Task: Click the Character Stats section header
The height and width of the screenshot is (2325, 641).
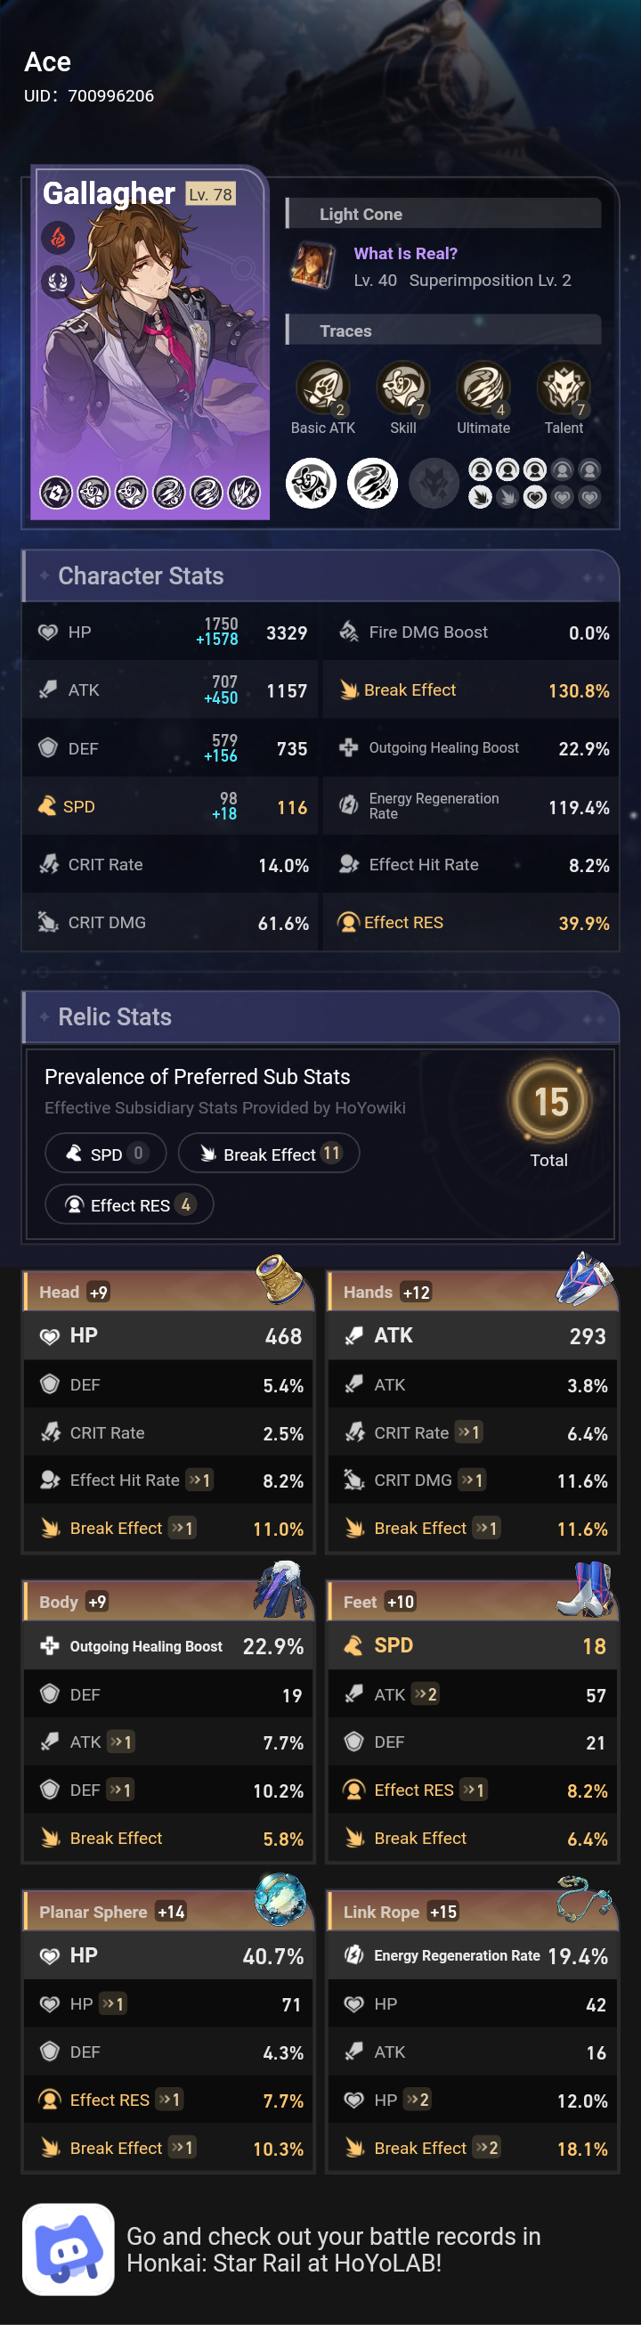Action: coord(141,575)
